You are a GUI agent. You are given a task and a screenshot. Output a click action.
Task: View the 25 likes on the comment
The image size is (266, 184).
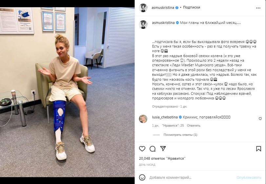[x=173, y=126]
